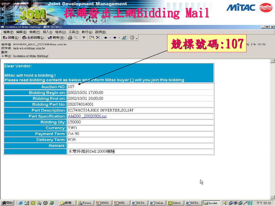Switch to 20021... taskbar button
275x206 pixels.
[104, 203]
